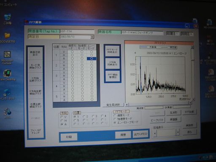Click the ピークリスト button
This screenshot has width=216, height=162.
point(157,120)
